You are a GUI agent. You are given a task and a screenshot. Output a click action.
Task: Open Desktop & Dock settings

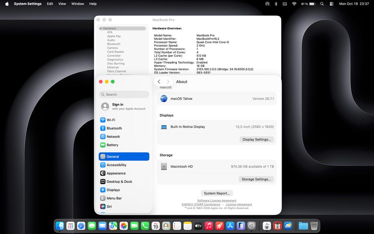coord(124,182)
